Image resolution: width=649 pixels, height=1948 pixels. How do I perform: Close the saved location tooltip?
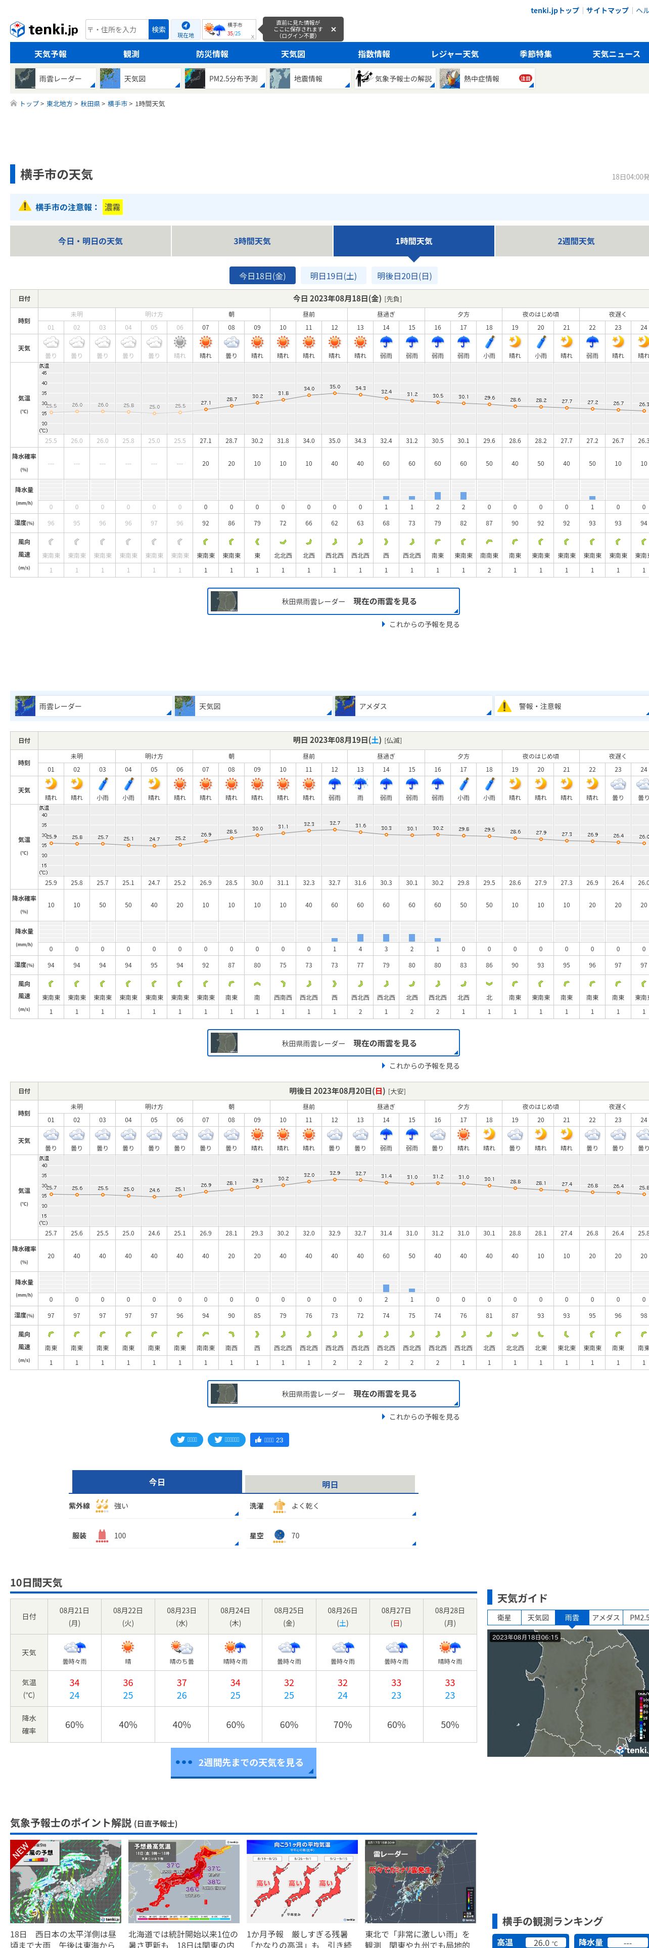point(333,29)
